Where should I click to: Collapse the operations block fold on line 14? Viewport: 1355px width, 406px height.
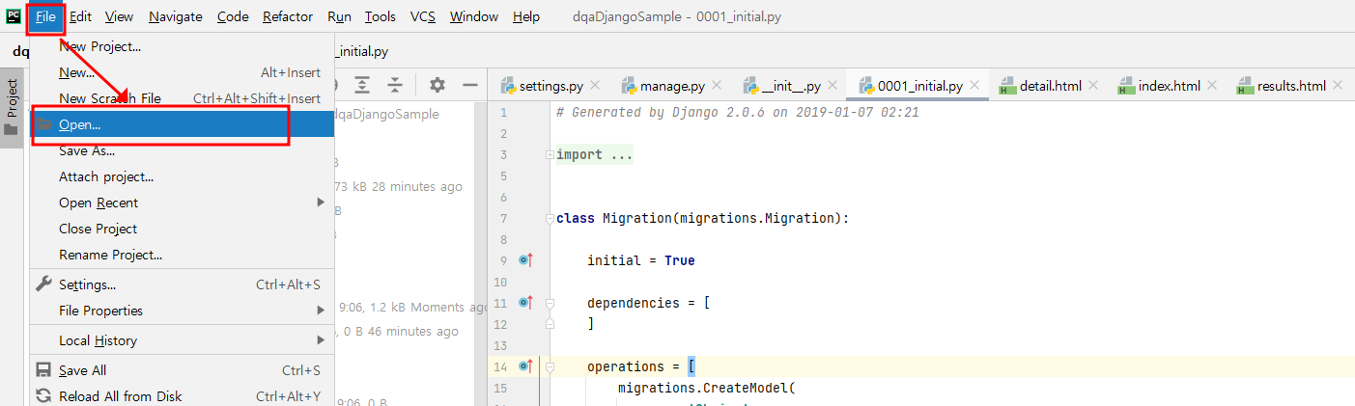coord(550,366)
